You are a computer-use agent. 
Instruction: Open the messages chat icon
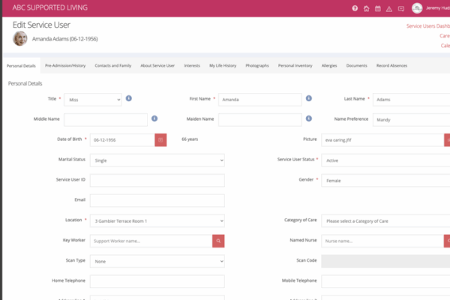[401, 8]
